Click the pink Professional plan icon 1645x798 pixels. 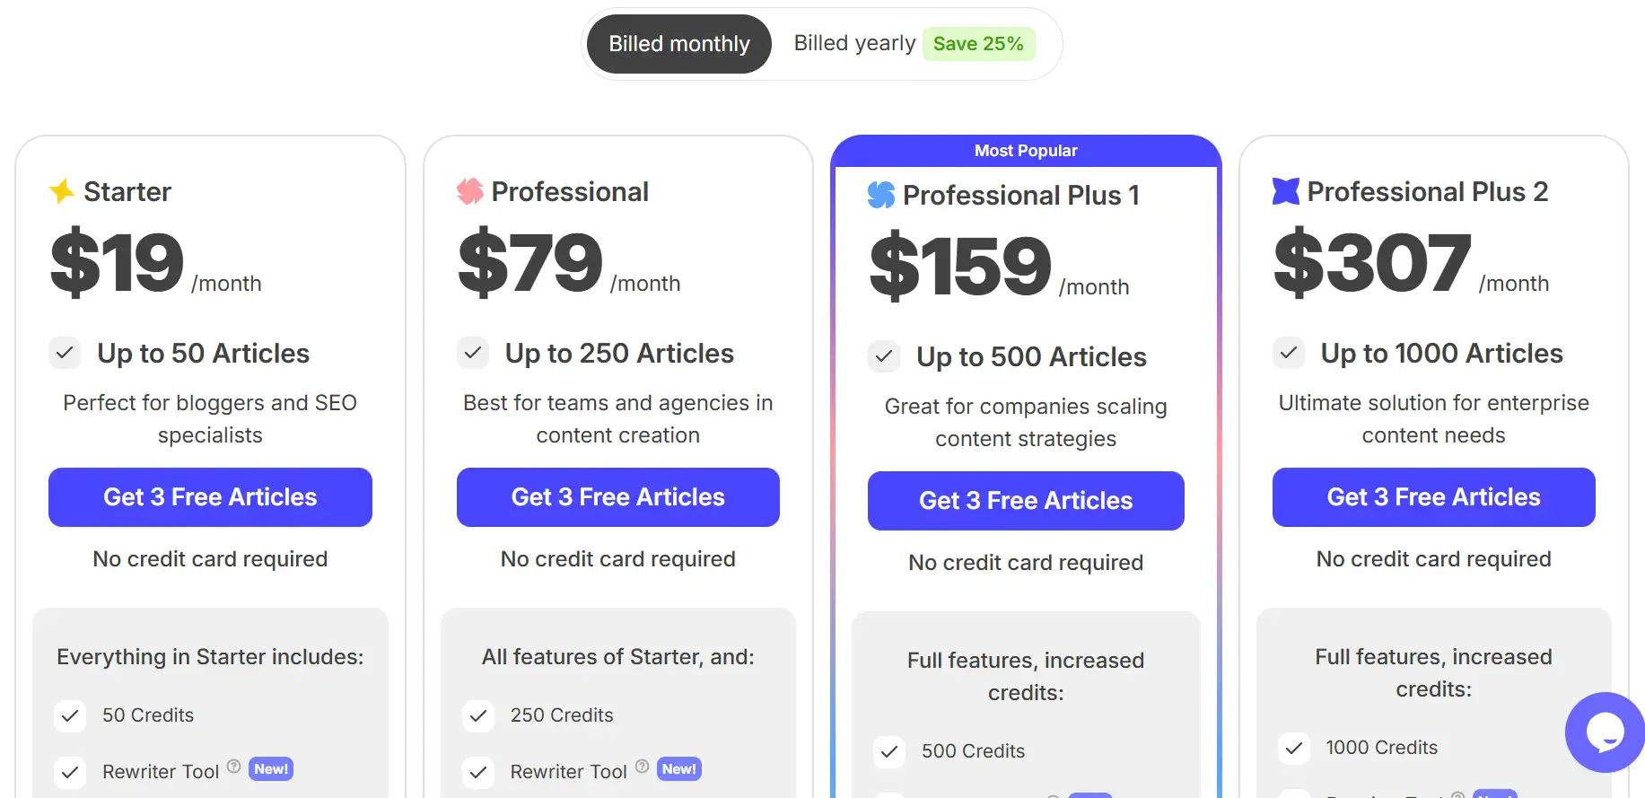(x=469, y=191)
